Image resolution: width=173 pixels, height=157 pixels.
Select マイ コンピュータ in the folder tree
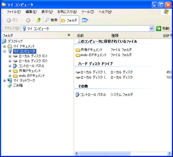click(24, 51)
